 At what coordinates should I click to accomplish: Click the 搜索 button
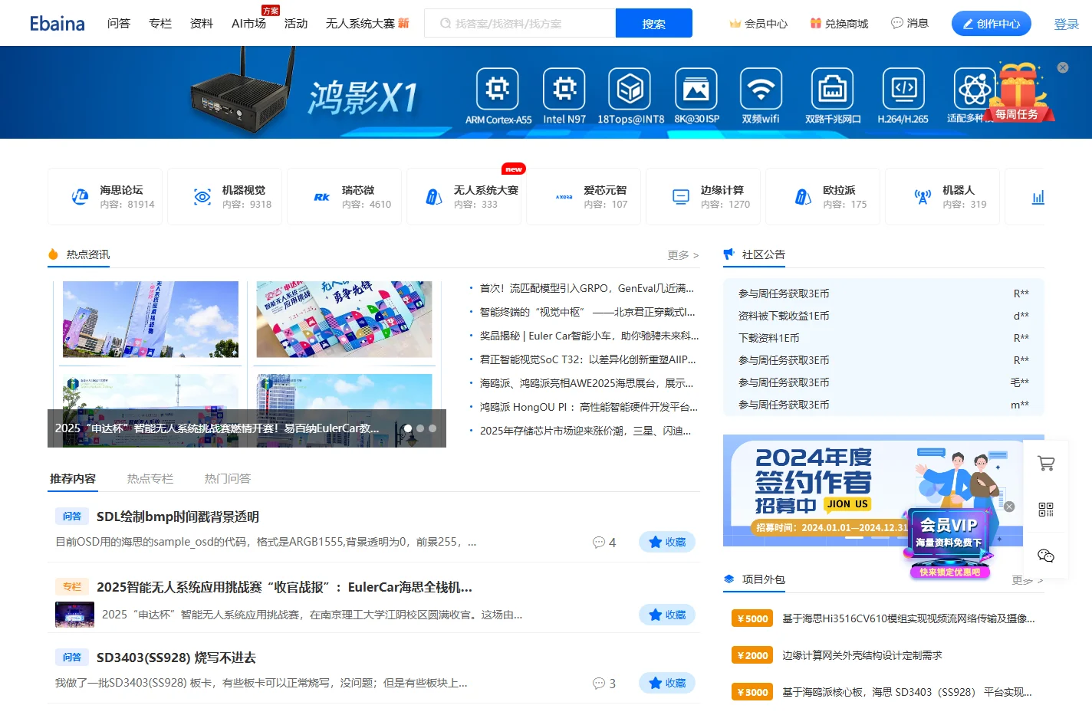pyautogui.click(x=654, y=23)
